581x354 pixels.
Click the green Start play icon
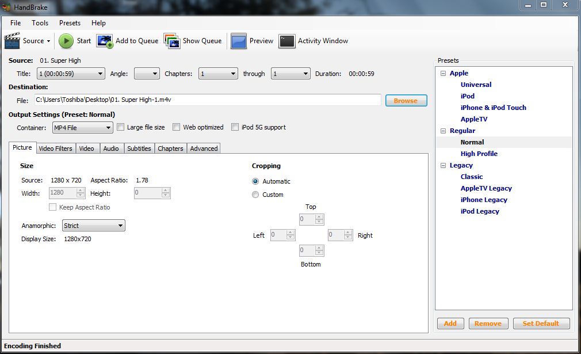[x=66, y=41]
